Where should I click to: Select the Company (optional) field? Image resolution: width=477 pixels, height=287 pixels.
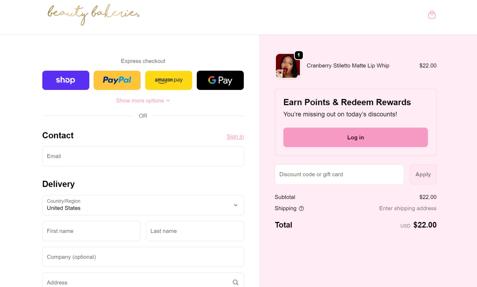143,257
